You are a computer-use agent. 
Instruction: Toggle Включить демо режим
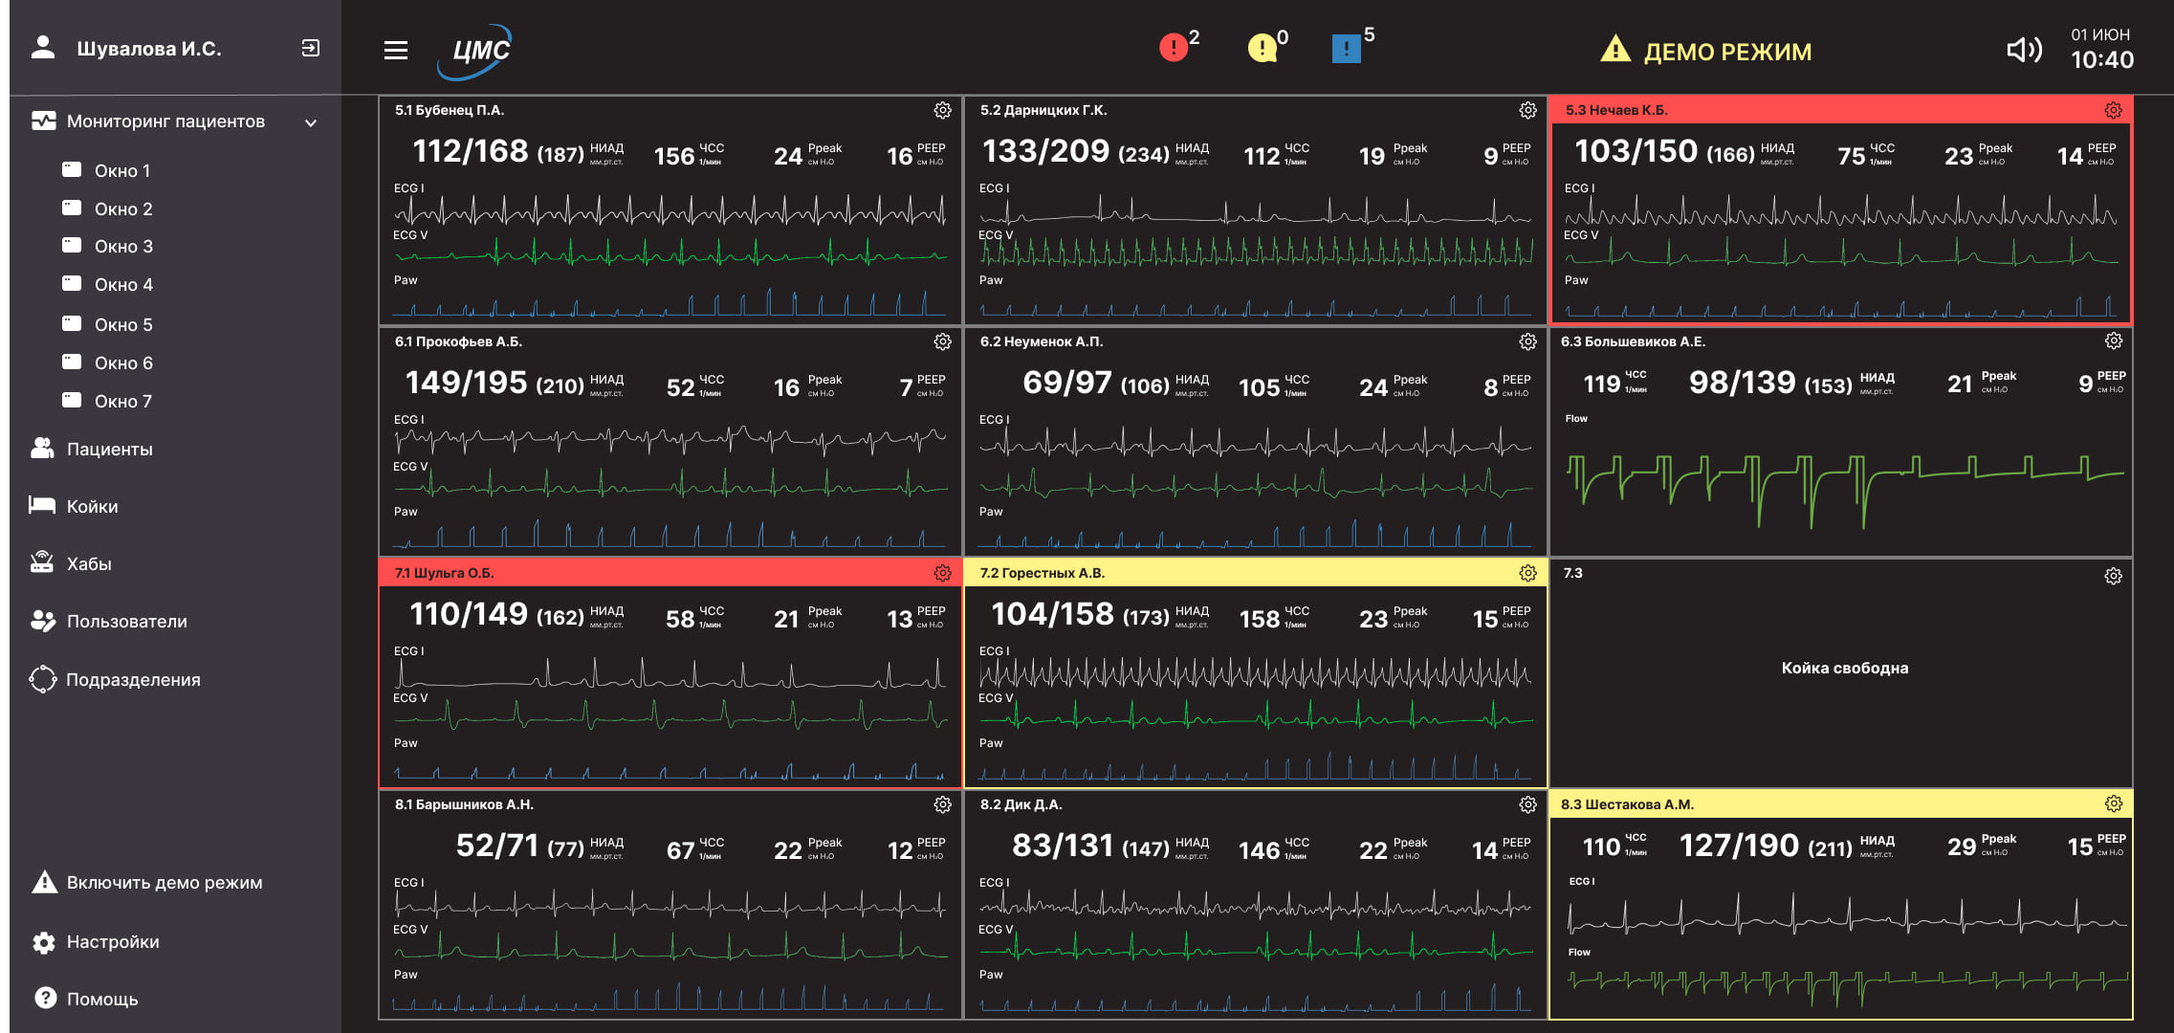(164, 882)
